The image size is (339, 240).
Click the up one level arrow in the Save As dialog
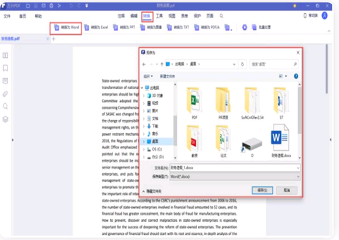162,64
